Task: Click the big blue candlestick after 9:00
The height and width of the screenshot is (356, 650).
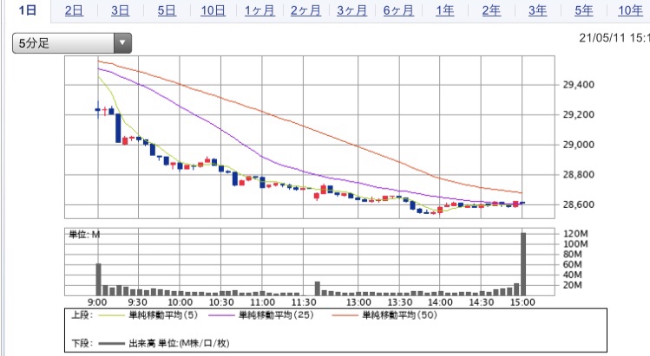Action: [118, 128]
